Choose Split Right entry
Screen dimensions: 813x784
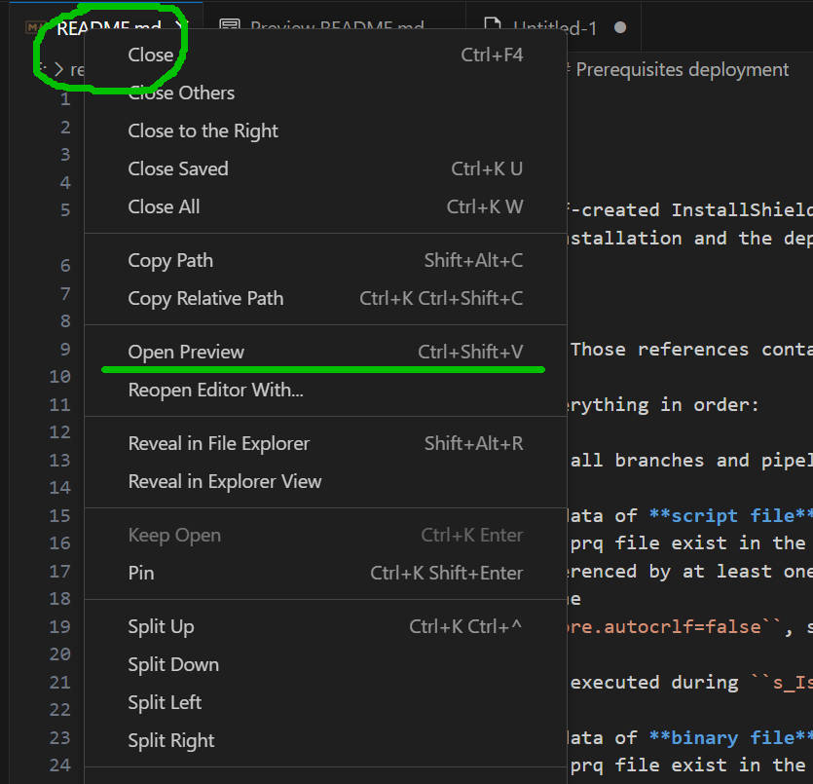325,740
